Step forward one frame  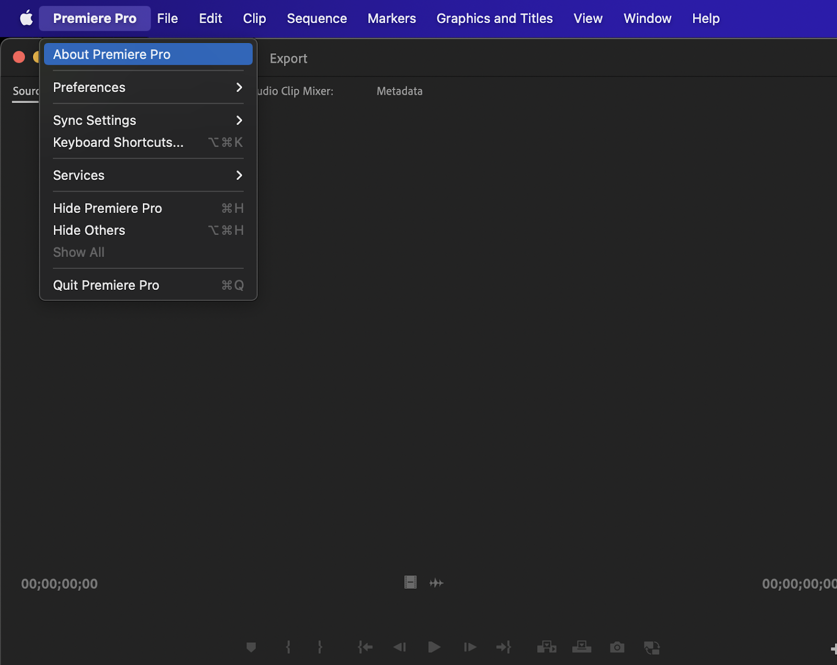click(470, 647)
